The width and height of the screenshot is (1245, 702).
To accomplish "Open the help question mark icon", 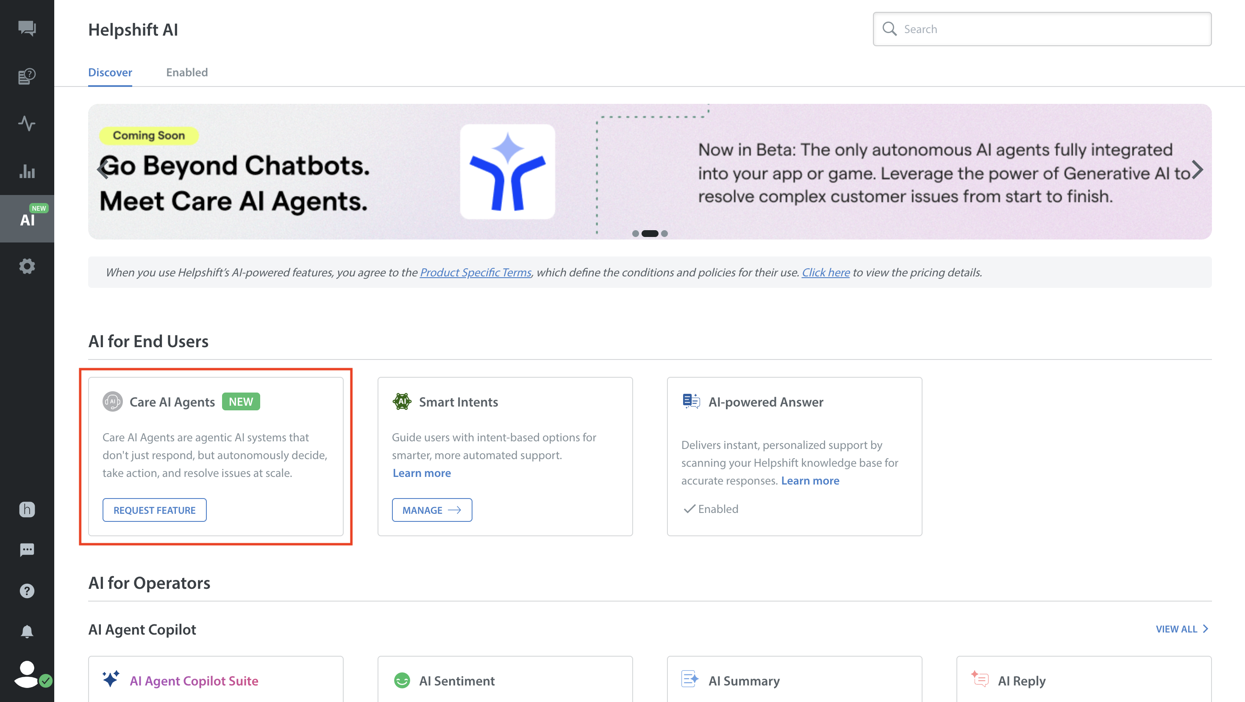I will click(27, 591).
